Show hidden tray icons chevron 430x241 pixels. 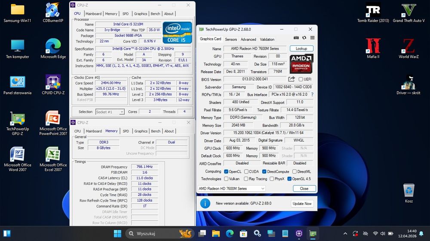click(x=345, y=234)
